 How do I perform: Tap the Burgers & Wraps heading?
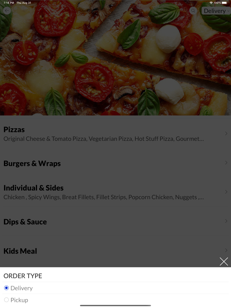(32, 163)
